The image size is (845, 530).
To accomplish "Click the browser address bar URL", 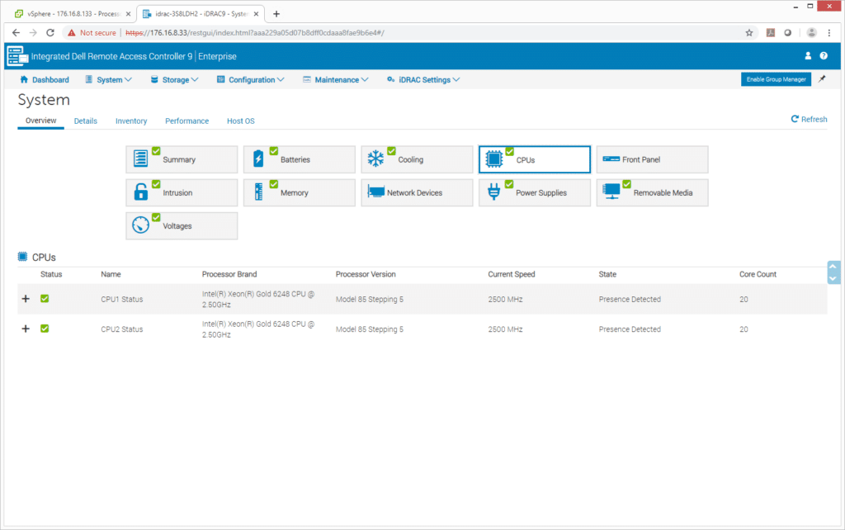I will coord(254,33).
